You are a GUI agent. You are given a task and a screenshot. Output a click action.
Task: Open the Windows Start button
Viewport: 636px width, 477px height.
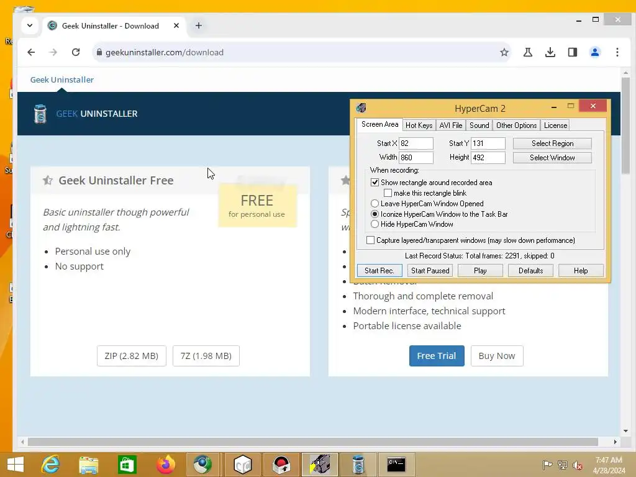pos(16,465)
